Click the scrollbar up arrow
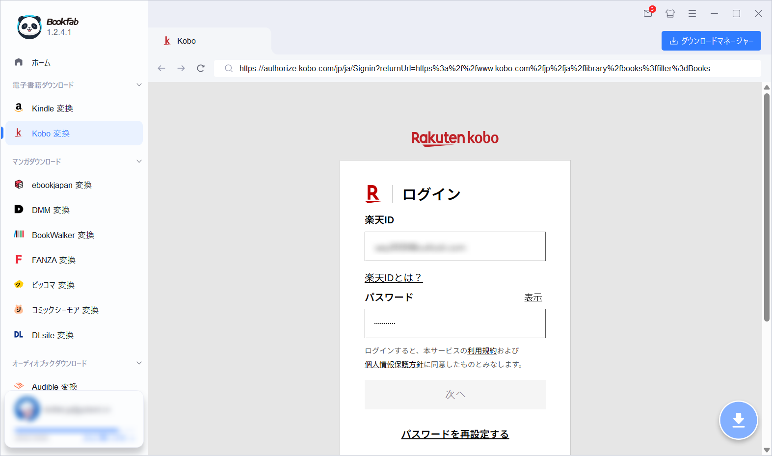772x456 pixels. click(x=767, y=87)
